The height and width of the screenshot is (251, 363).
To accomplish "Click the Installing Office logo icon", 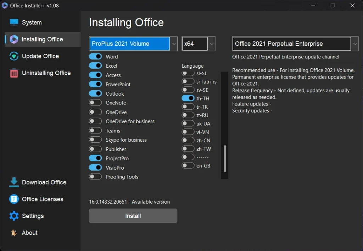I will pos(14,39).
